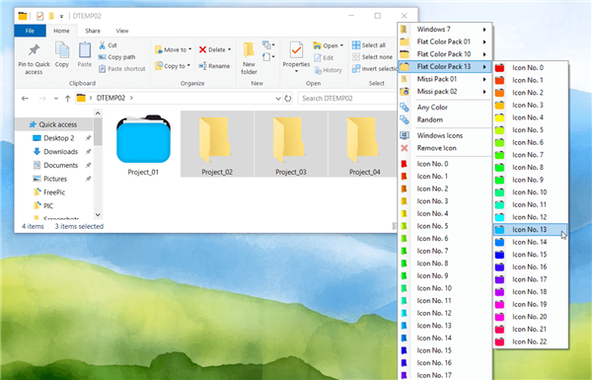Open the quick access toolbar customize arrow
This screenshot has width=592, height=380.
point(61,16)
